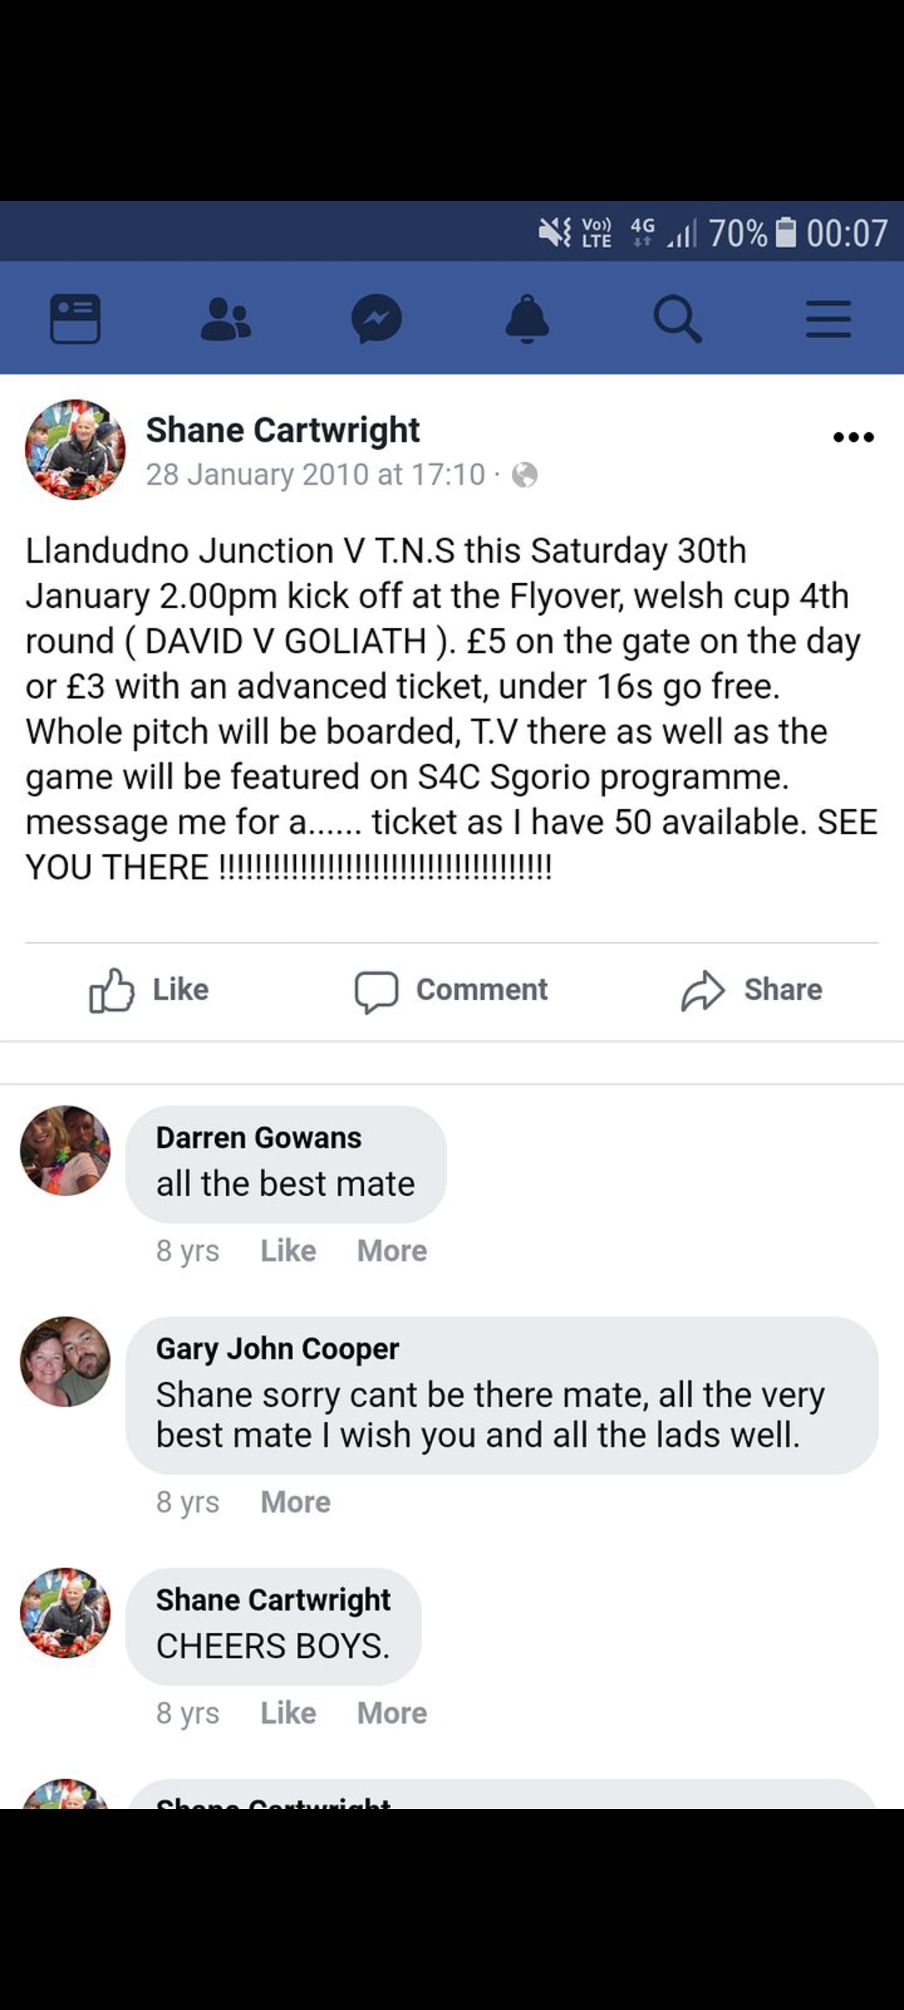Screen dimensions: 904x2010
Task: Like Darren Gowans' comment
Action: point(288,1250)
